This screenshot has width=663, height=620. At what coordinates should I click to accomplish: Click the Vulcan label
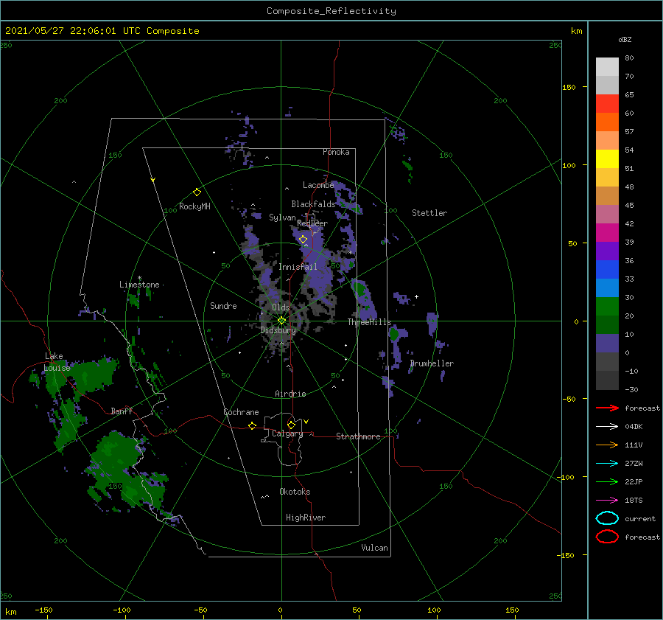tap(374, 548)
